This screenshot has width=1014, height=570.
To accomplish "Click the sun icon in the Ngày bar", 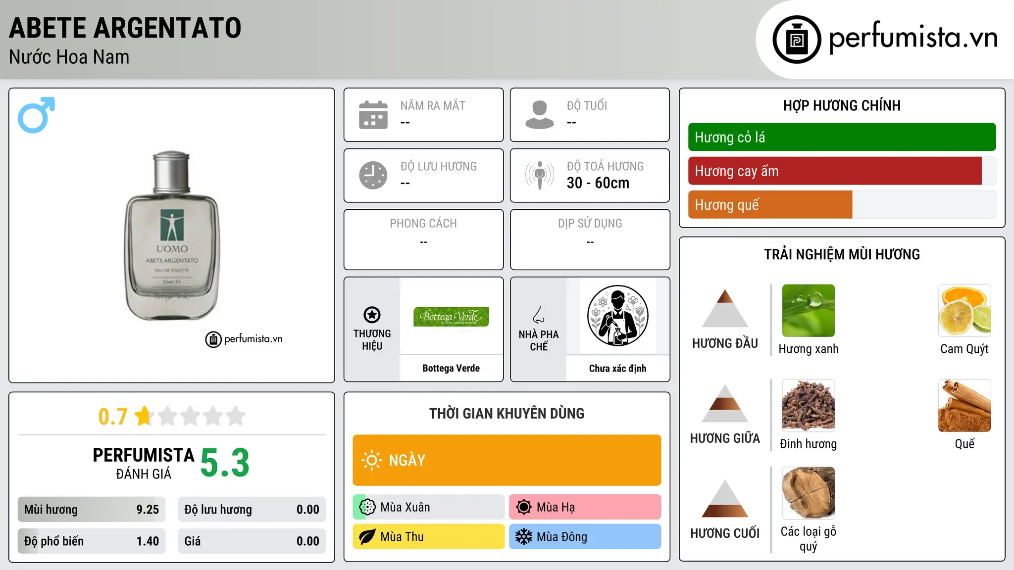I will point(371,460).
